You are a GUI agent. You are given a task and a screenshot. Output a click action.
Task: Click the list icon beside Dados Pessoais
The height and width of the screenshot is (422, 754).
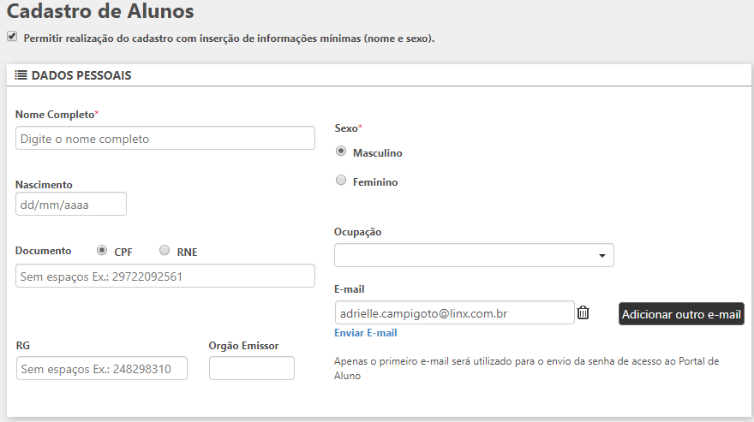click(x=21, y=75)
